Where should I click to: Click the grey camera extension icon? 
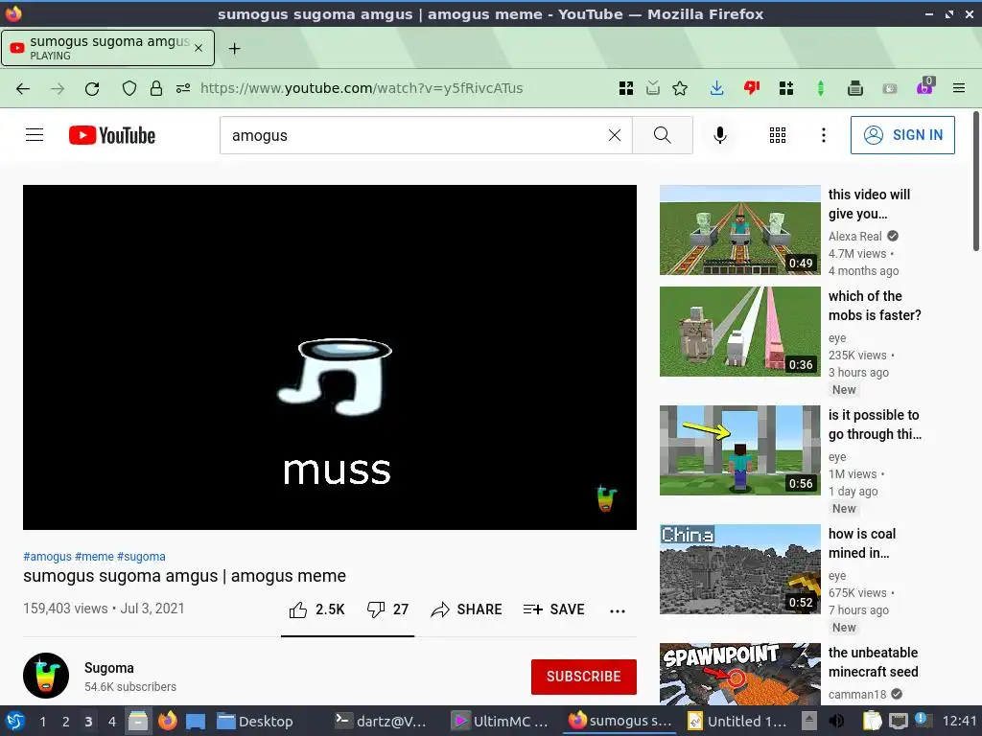[x=889, y=88]
